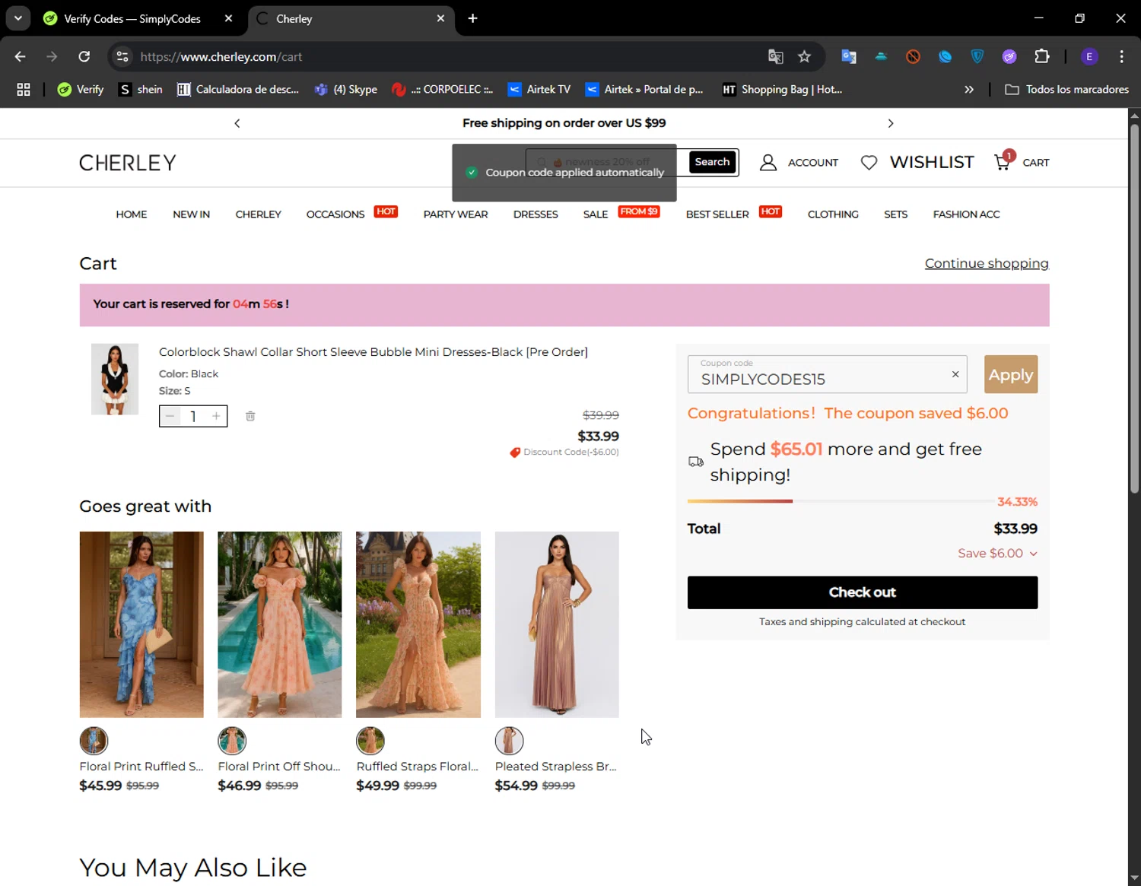The height and width of the screenshot is (886, 1141).
Task: Expand Save $6.00 details chevron
Action: [x=1034, y=554]
